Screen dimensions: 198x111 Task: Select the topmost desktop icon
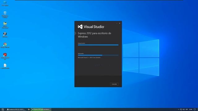[5, 3]
